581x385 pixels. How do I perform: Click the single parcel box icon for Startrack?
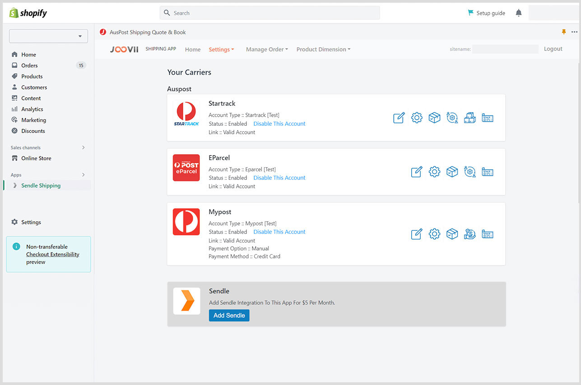click(434, 118)
